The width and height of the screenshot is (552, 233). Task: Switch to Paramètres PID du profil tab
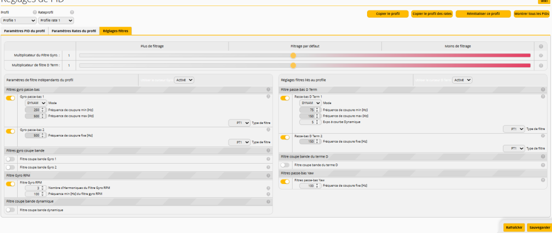[25, 31]
